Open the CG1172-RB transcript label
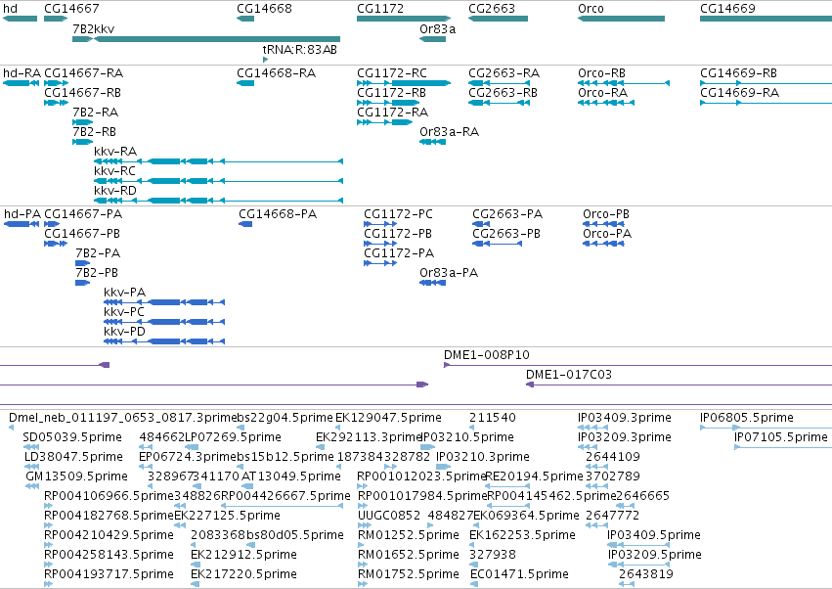Image resolution: width=832 pixels, height=589 pixels. (x=392, y=92)
